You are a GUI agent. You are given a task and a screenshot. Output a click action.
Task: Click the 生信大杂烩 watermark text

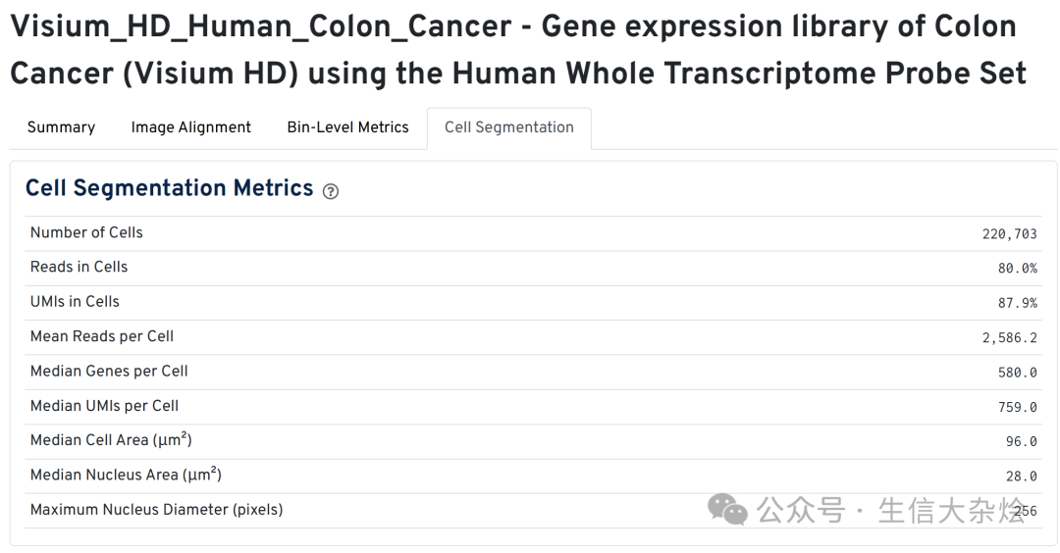[951, 510]
